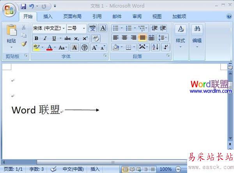Open highlight color dropdown arrow
The height and width of the screenshot is (173, 234).
43,48
